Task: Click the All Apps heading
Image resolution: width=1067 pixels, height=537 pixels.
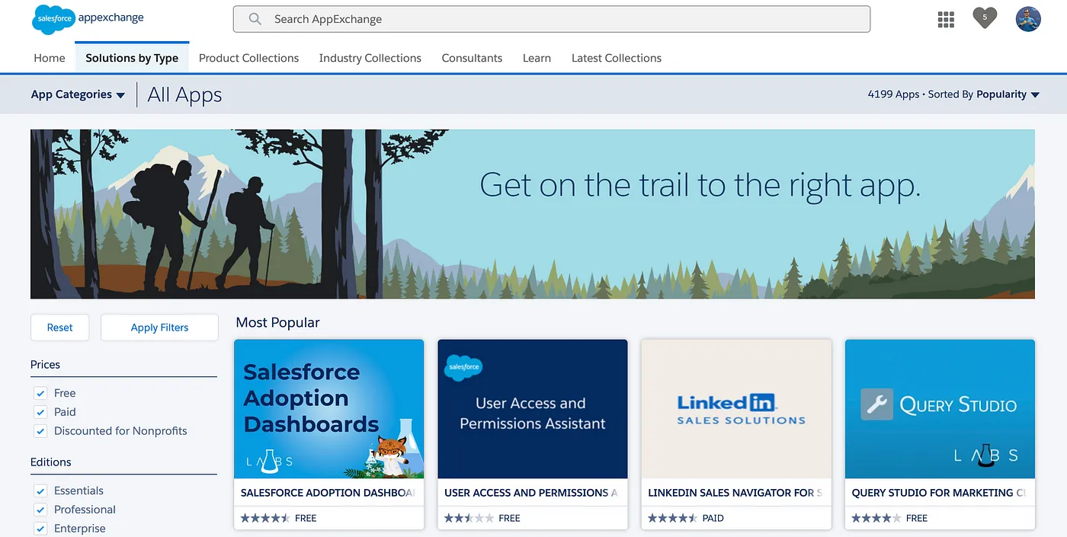Action: [x=184, y=94]
